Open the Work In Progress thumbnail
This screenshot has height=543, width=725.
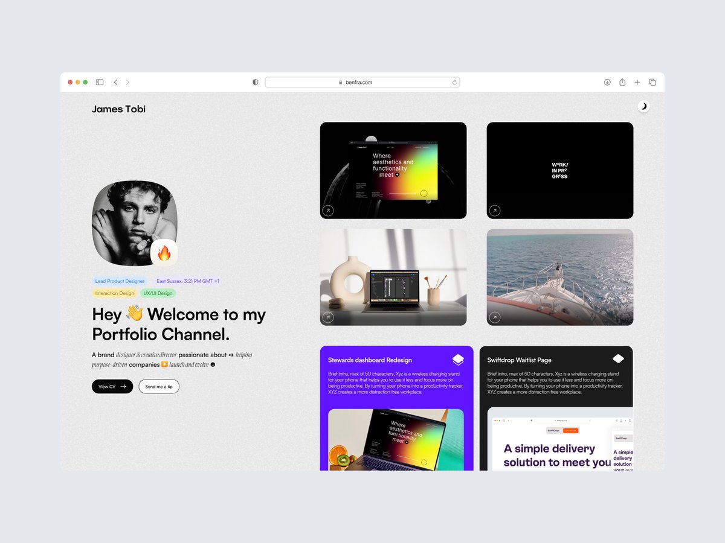pyautogui.click(x=560, y=170)
